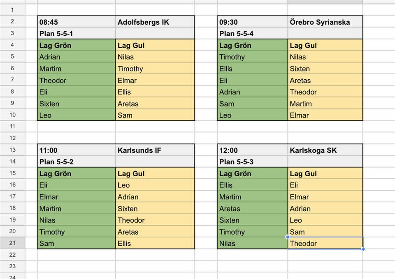Viewport: 395px width, 279px height.
Task: Click the row 12 header
Action: click(12, 138)
